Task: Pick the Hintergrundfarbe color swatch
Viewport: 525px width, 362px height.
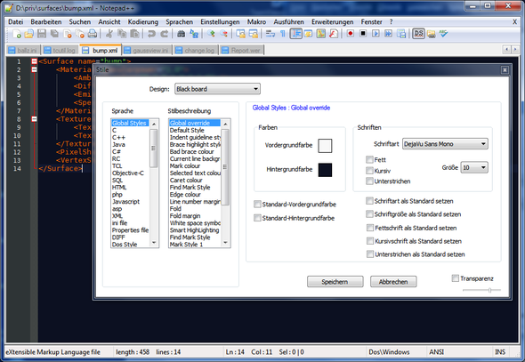Action: pos(325,170)
